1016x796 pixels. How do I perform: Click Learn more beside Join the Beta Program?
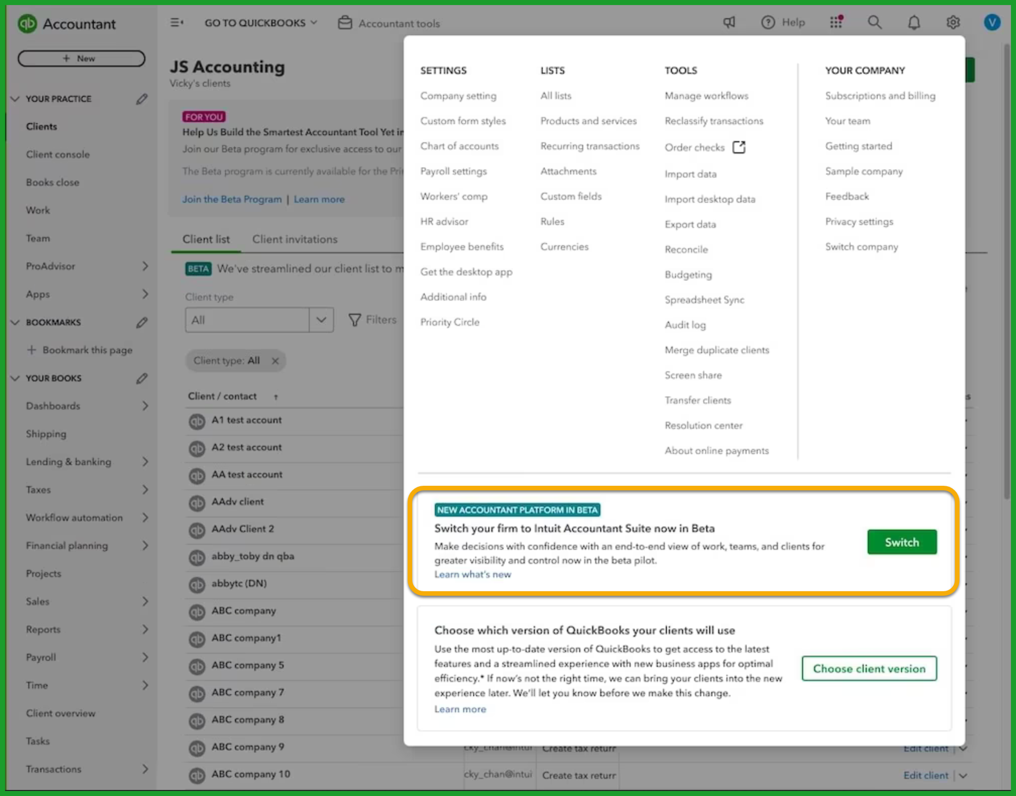[319, 199]
